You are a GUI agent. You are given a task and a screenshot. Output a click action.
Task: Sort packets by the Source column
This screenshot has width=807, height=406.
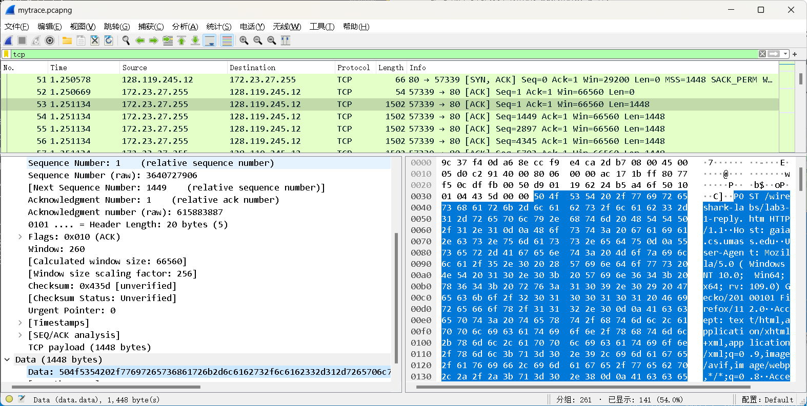tap(173, 68)
